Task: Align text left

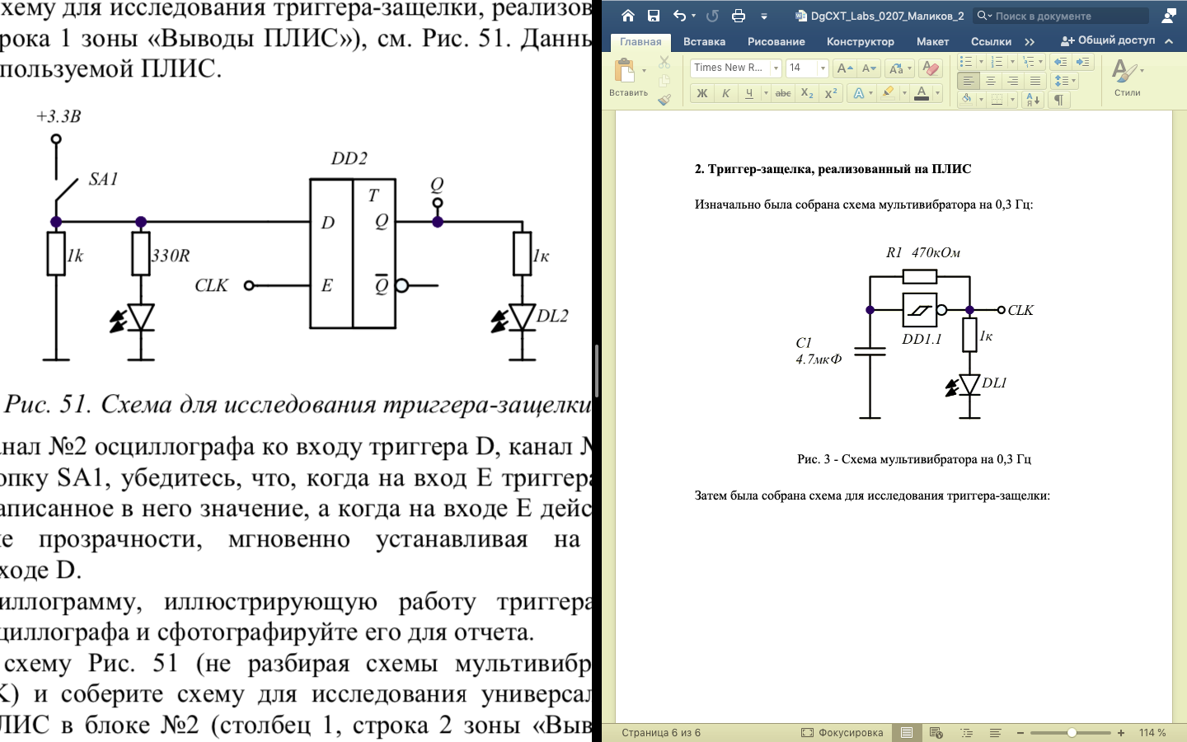Action: coord(969,81)
